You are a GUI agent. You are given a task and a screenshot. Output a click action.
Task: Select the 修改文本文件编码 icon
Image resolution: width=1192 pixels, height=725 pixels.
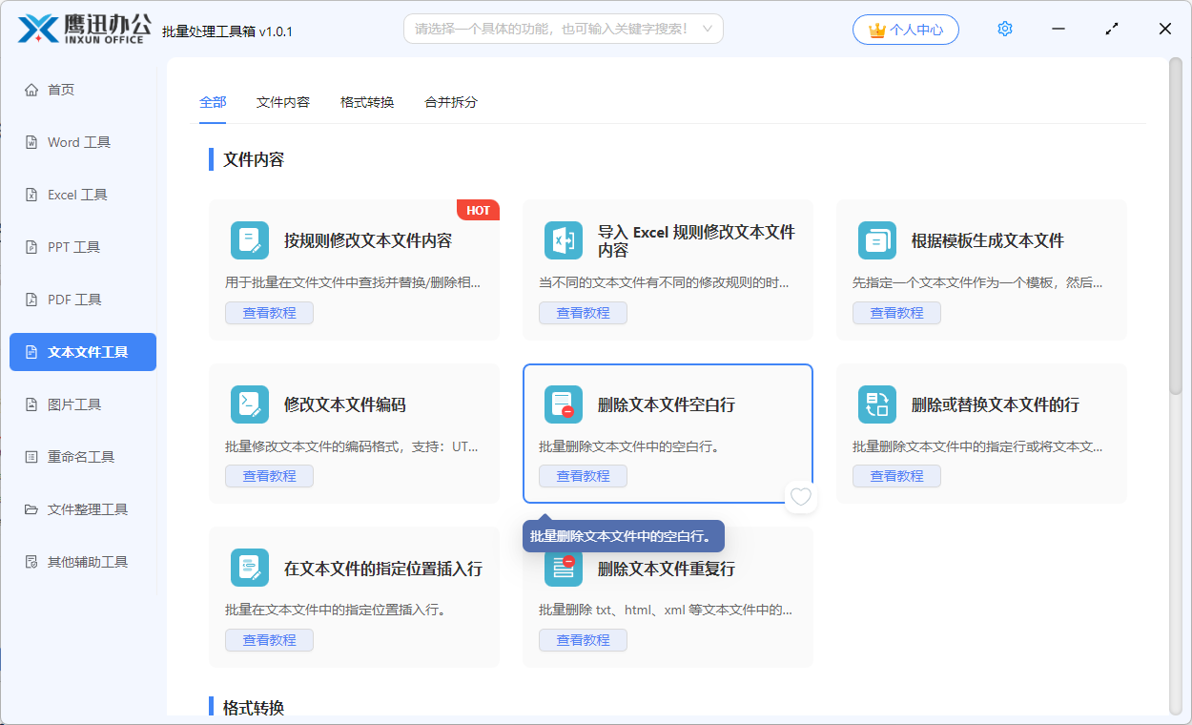pyautogui.click(x=249, y=404)
